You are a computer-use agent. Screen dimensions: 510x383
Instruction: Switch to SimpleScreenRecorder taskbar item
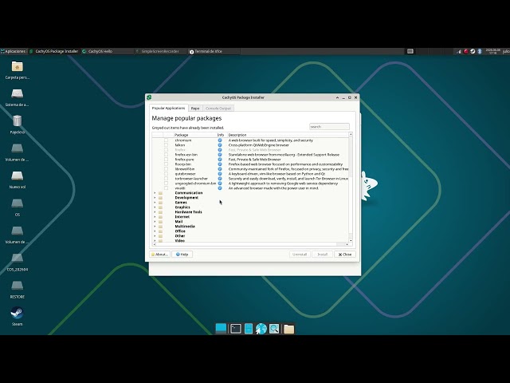click(x=160, y=51)
